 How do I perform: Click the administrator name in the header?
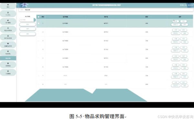point(183,5)
